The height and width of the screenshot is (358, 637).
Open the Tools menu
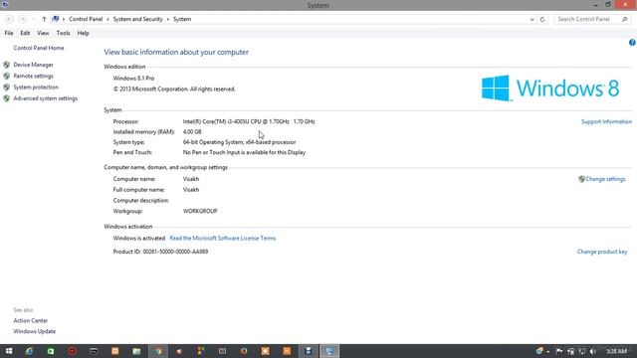[x=63, y=33]
